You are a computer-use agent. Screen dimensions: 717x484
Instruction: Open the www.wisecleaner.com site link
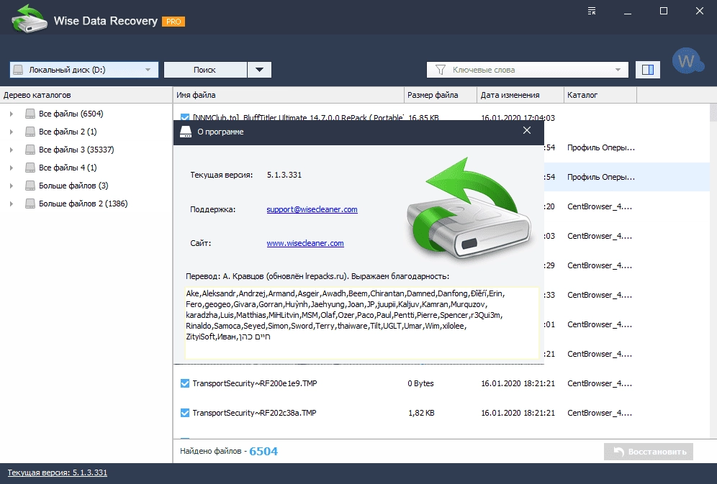pyautogui.click(x=305, y=243)
